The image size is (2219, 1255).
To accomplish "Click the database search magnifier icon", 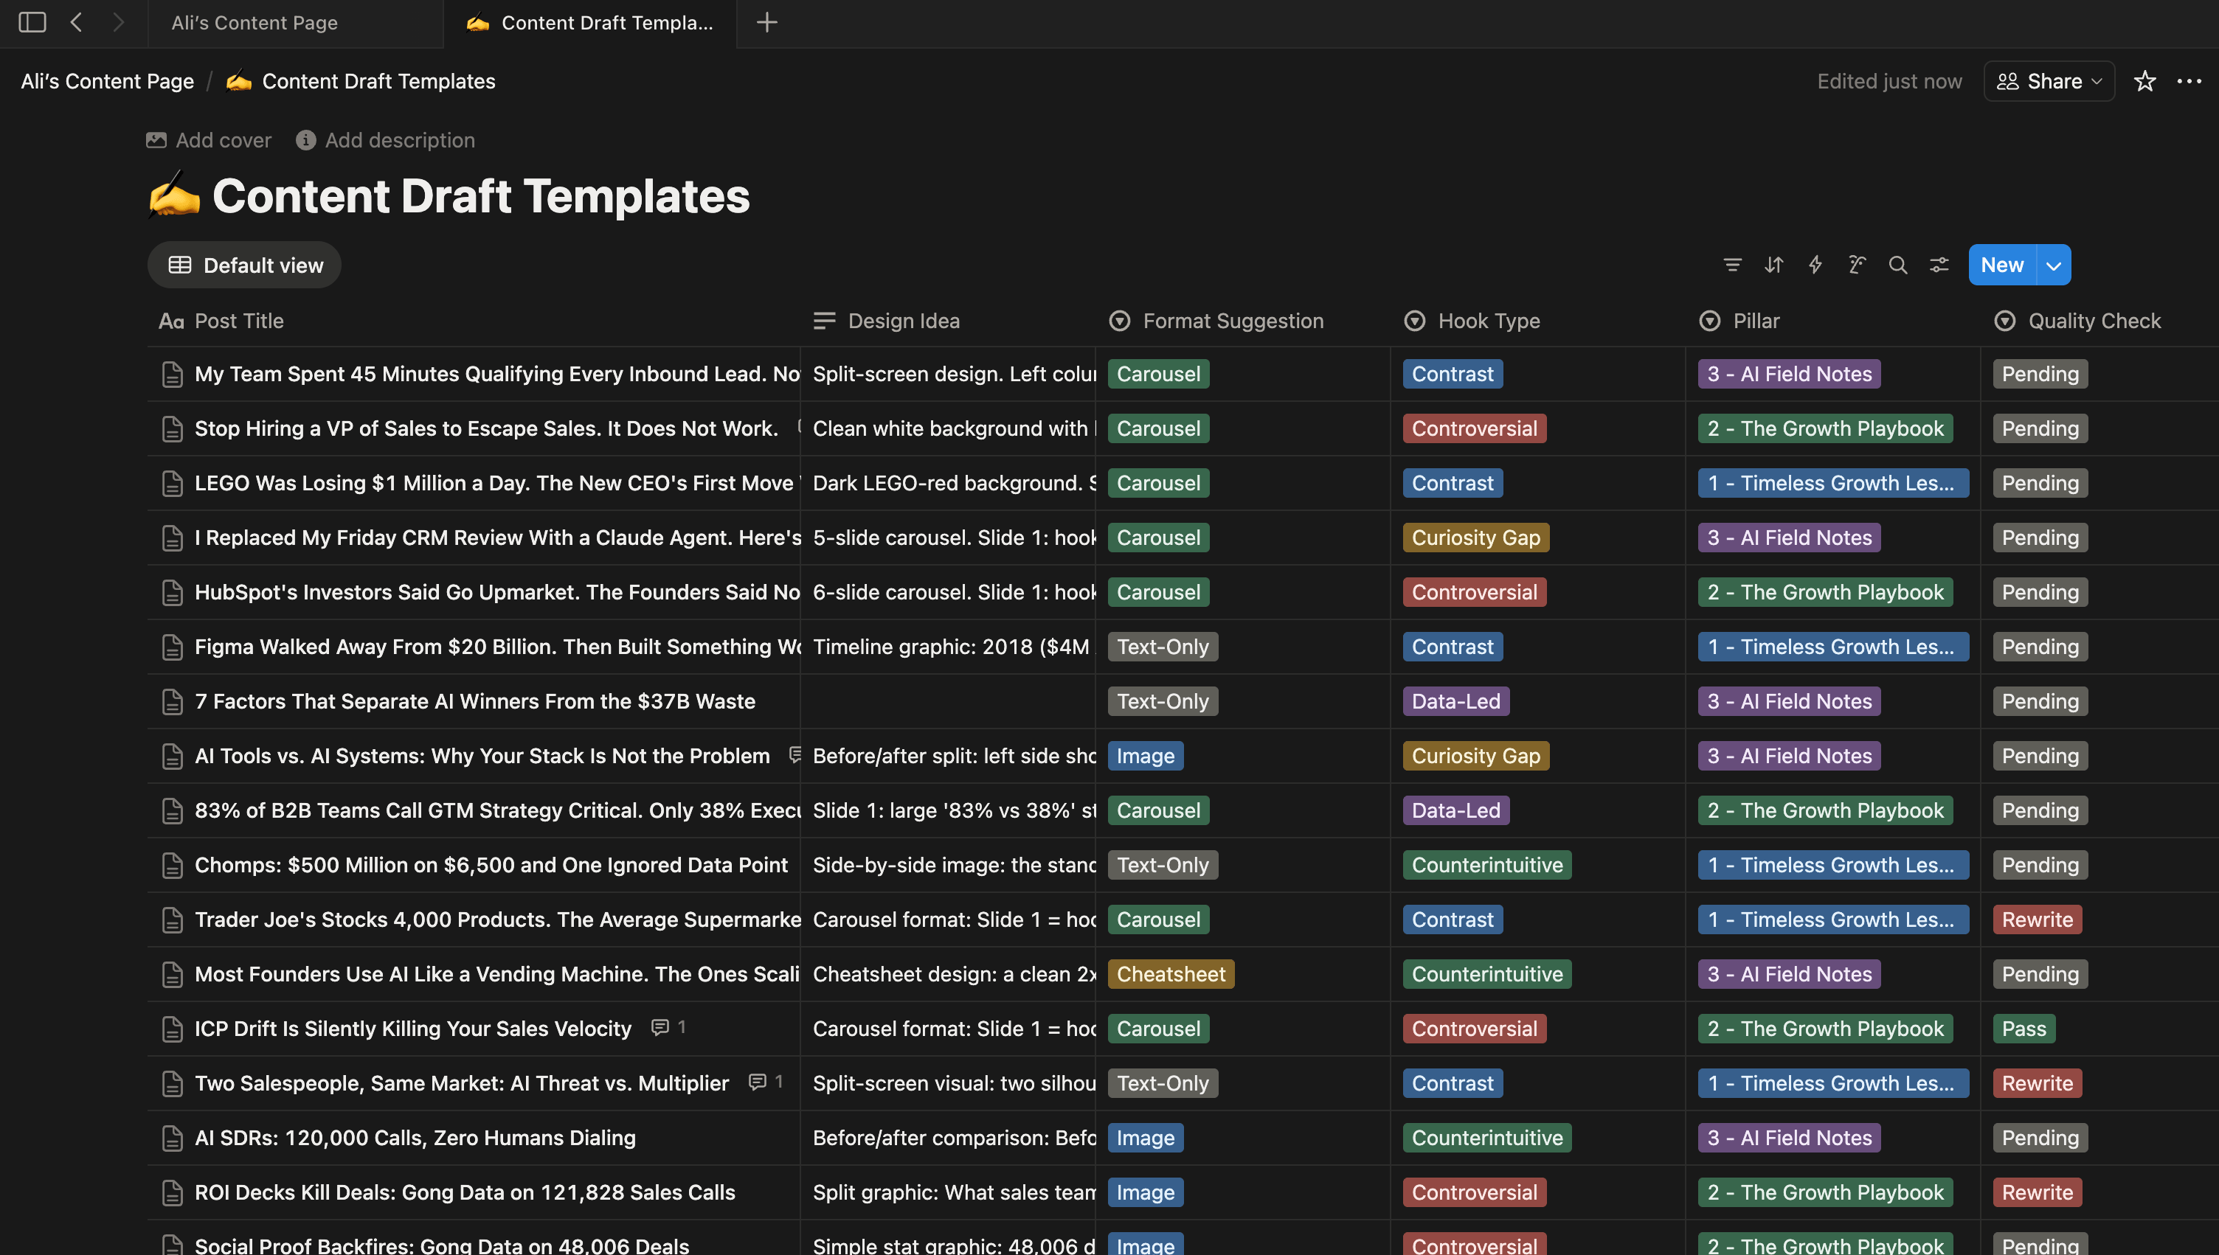I will pos(1897,265).
